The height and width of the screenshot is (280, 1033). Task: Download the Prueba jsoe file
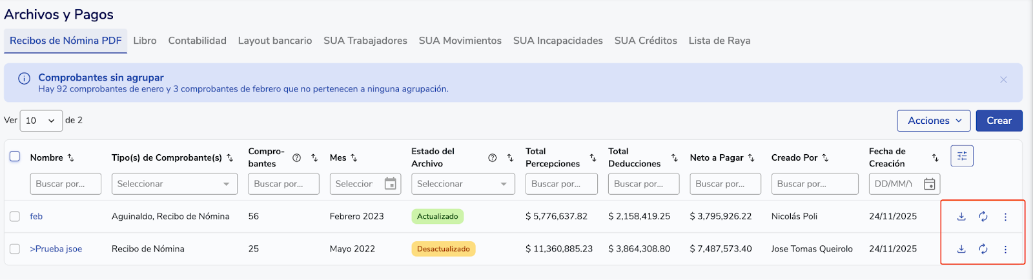(x=961, y=249)
